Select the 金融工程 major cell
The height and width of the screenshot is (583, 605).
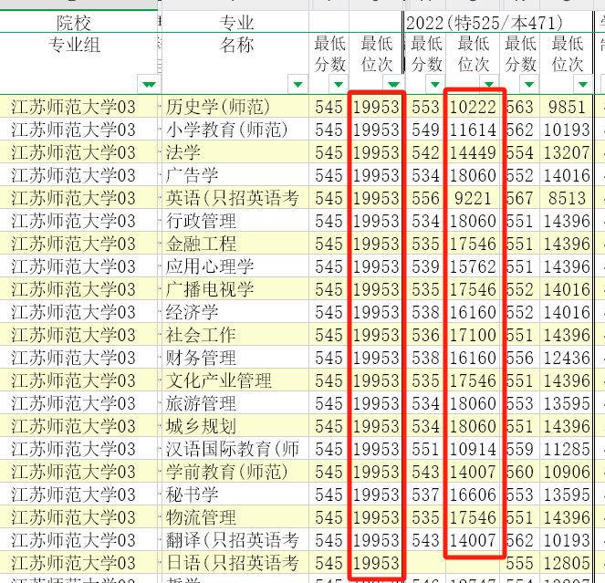235,244
